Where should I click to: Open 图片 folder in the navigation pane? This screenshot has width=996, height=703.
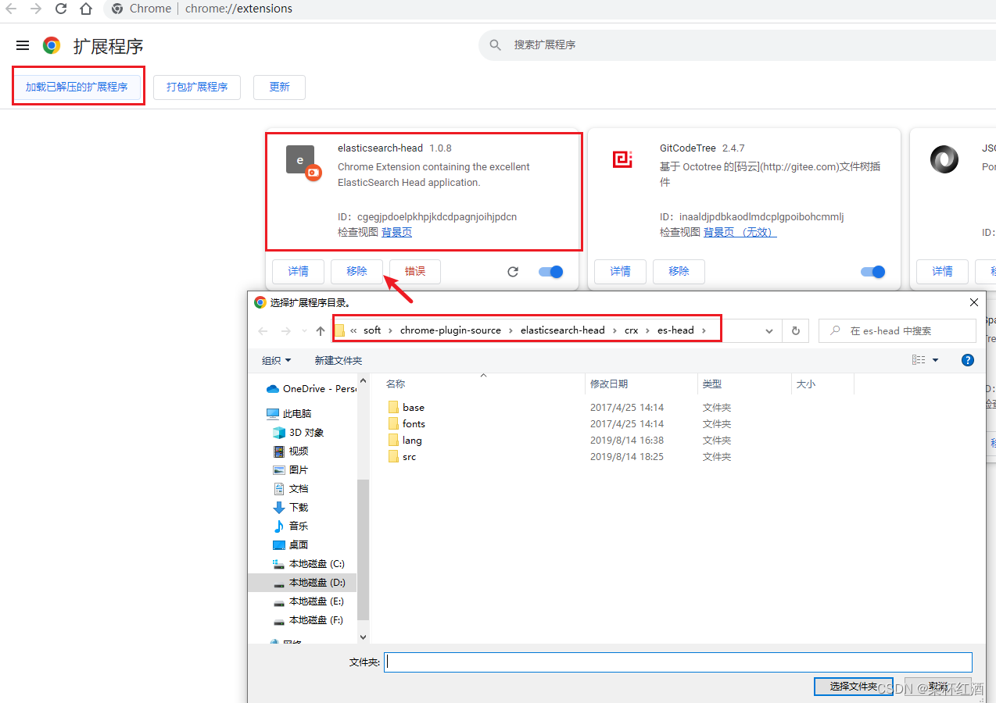coord(291,469)
